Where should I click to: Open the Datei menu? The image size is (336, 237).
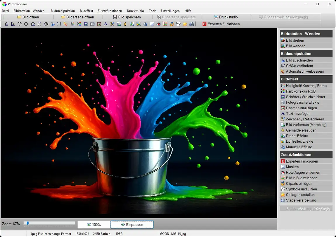pos(5,11)
